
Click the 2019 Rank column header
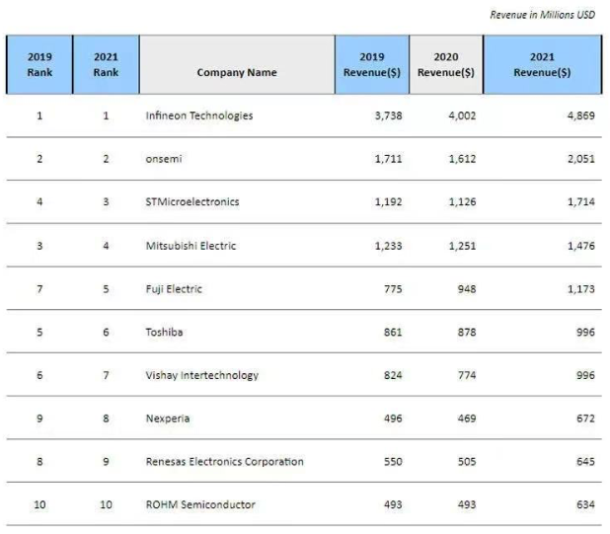(x=39, y=65)
